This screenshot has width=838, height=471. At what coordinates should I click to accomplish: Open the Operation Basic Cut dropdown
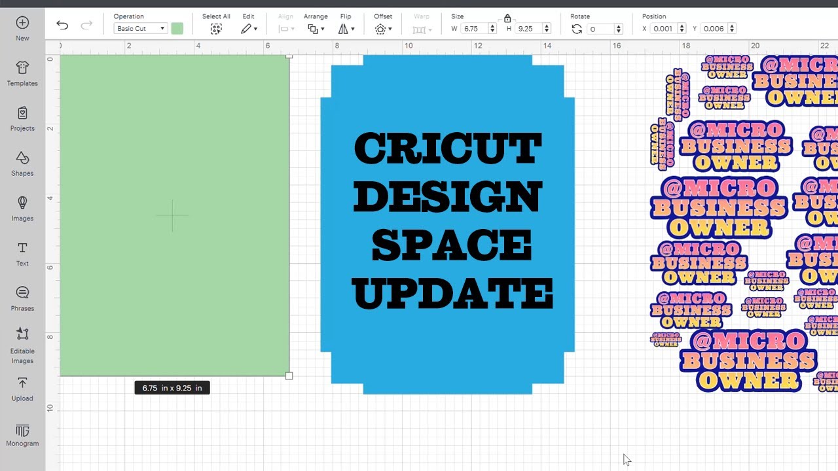pyautogui.click(x=141, y=29)
